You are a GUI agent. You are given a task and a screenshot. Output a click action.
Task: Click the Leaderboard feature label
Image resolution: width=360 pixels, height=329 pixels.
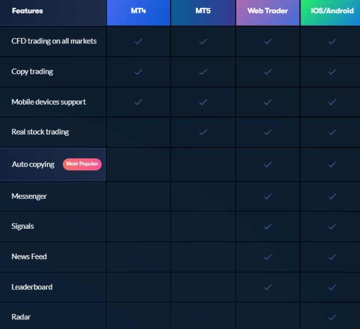(x=32, y=287)
